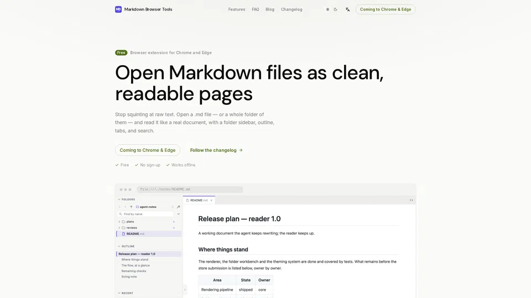Viewport: 531px width, 298px height.
Task: Click hero Coming to Chrome & Edge button
Action: [x=147, y=150]
